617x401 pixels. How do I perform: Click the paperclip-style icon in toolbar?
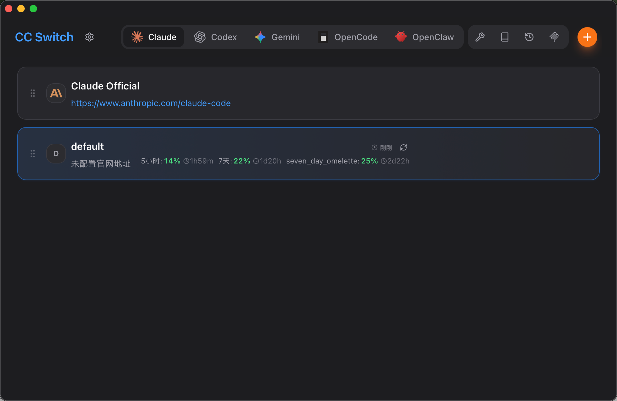click(554, 37)
